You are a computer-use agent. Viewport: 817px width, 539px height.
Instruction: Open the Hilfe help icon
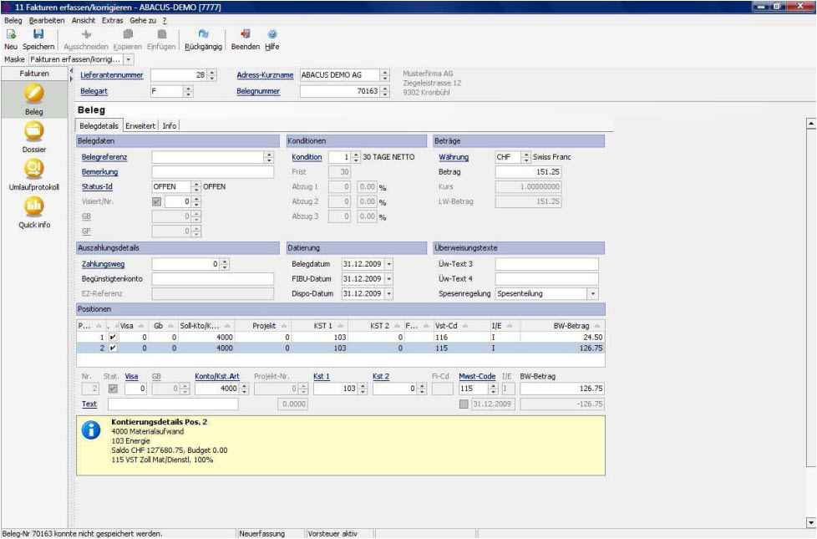click(x=272, y=34)
